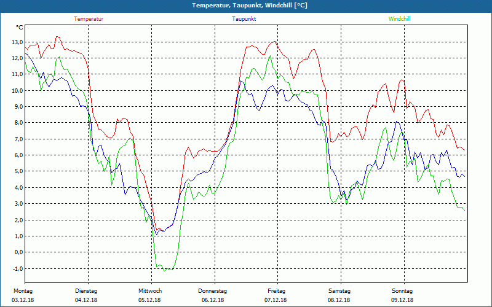
Task: Click the 'Montag' day label
Action: [x=23, y=291]
